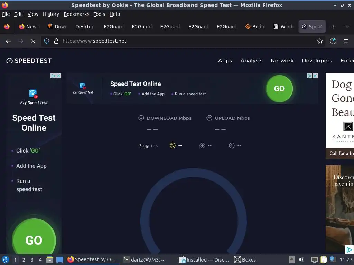
Task: Open Network in Speedtest navigation
Action: tap(282, 61)
